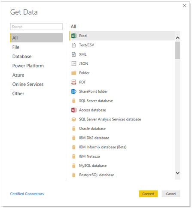Click the Text/CSV file icon
The height and width of the screenshot is (208, 192).
74,45
